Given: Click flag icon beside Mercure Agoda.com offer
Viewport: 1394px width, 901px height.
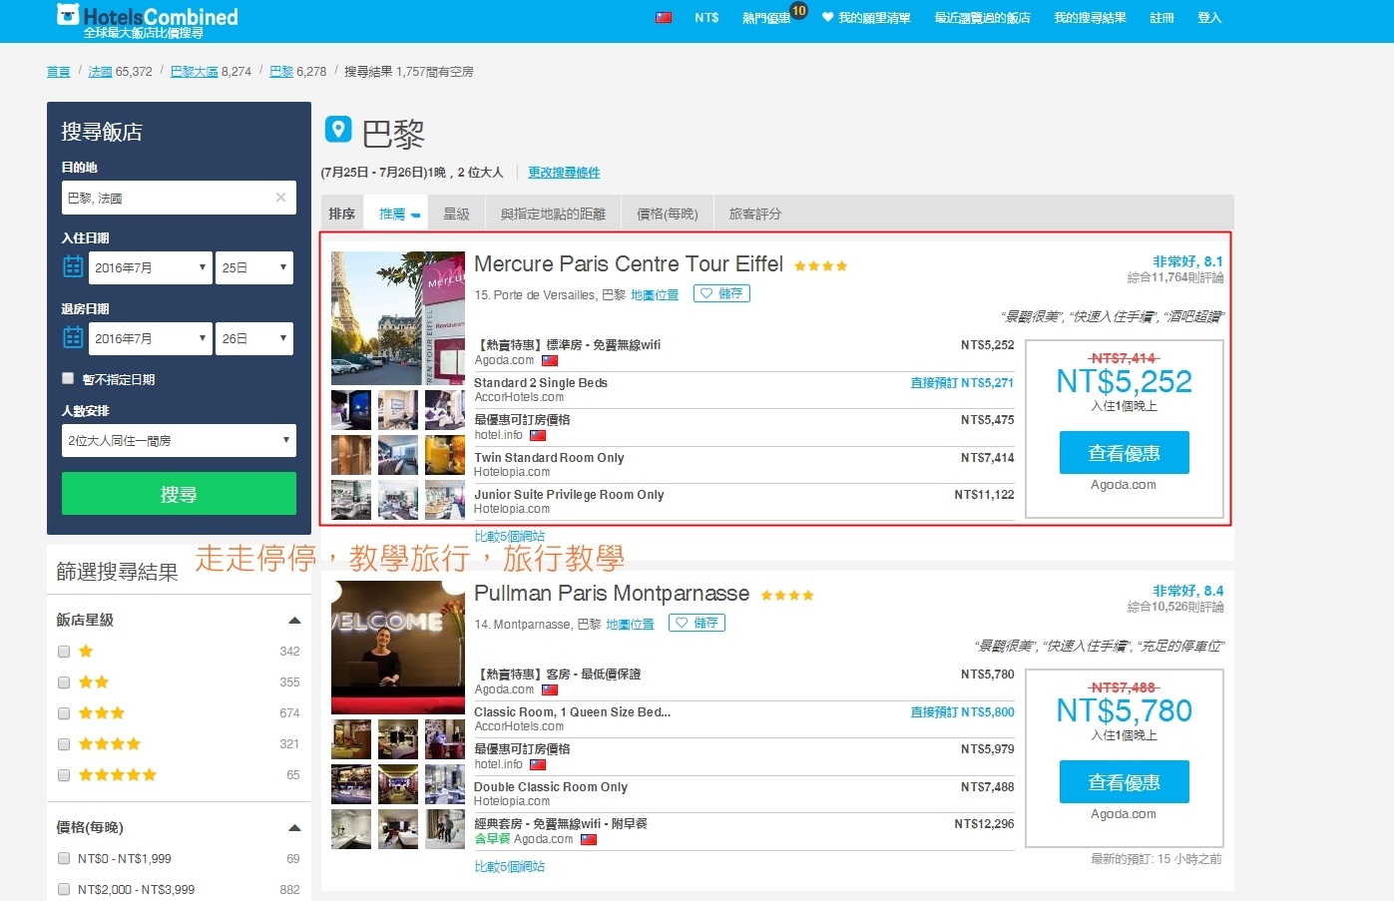Looking at the screenshot, I should [550, 360].
